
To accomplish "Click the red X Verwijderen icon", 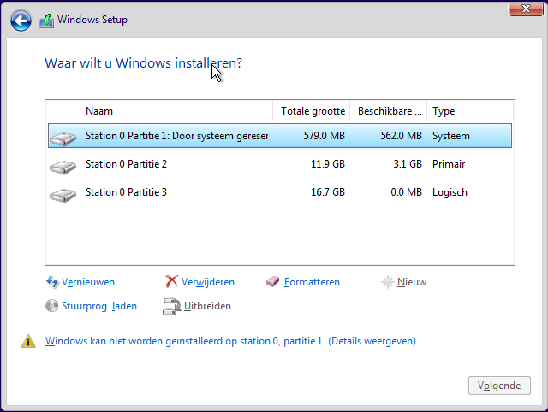I will tap(171, 281).
